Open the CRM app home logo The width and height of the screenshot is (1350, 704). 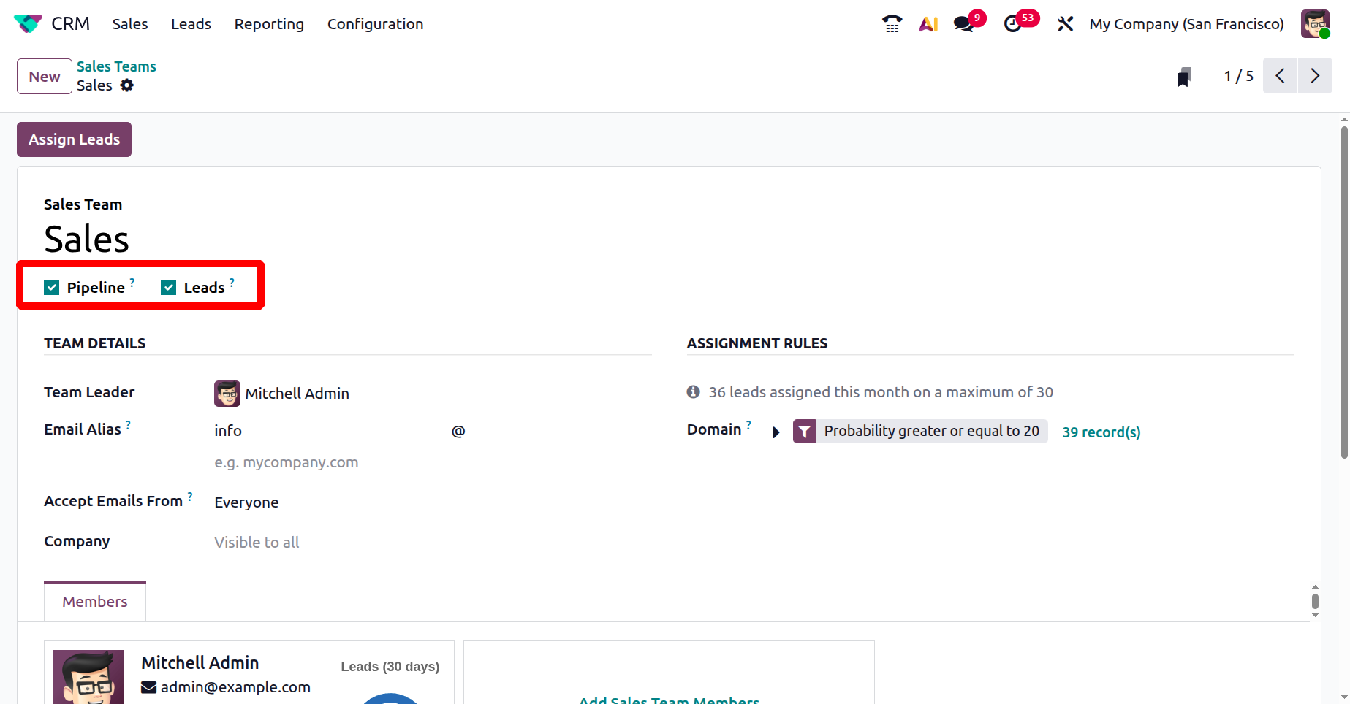coord(28,23)
